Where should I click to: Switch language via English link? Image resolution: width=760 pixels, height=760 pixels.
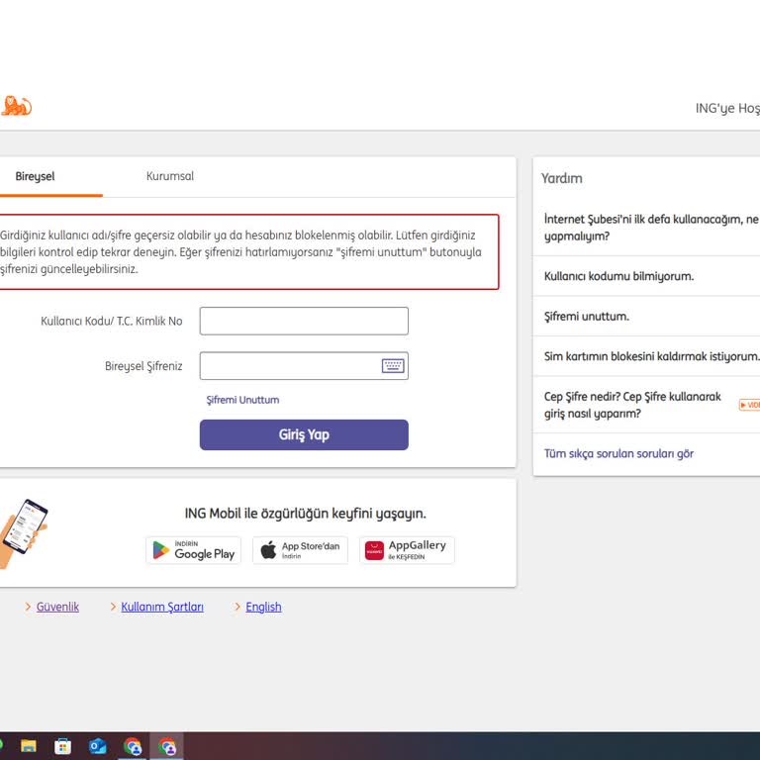pos(263,607)
